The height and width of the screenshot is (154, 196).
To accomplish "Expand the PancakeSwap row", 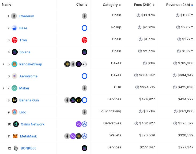I will [x=3, y=64].
